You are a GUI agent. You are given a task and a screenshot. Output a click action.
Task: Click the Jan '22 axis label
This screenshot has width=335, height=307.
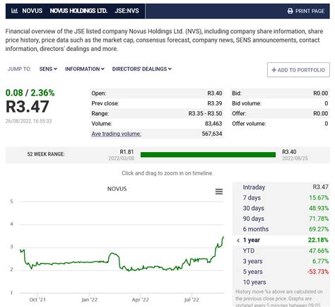(89, 300)
